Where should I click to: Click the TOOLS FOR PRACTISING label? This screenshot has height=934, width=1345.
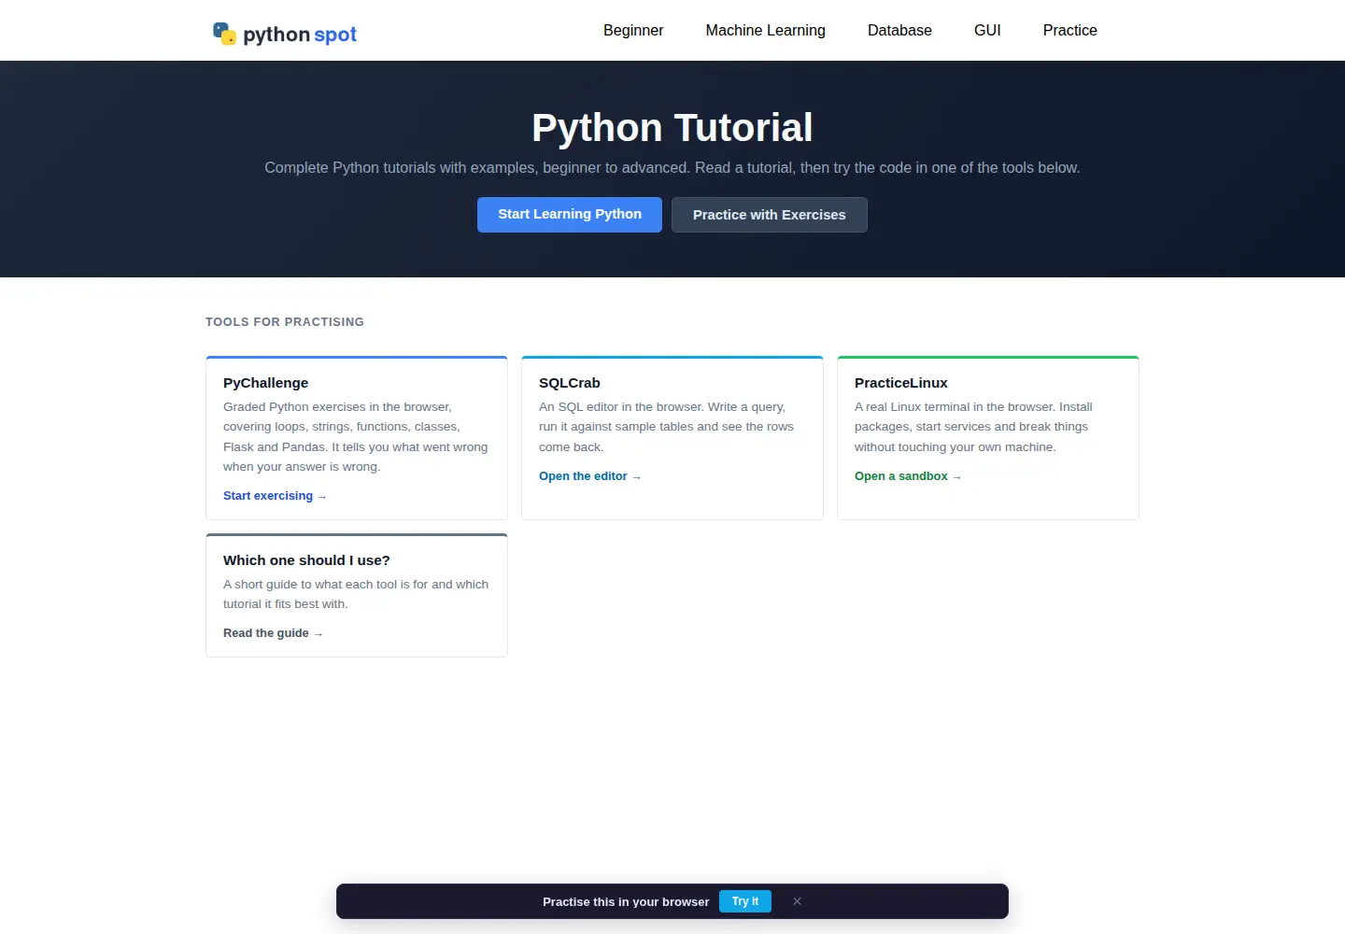click(285, 322)
